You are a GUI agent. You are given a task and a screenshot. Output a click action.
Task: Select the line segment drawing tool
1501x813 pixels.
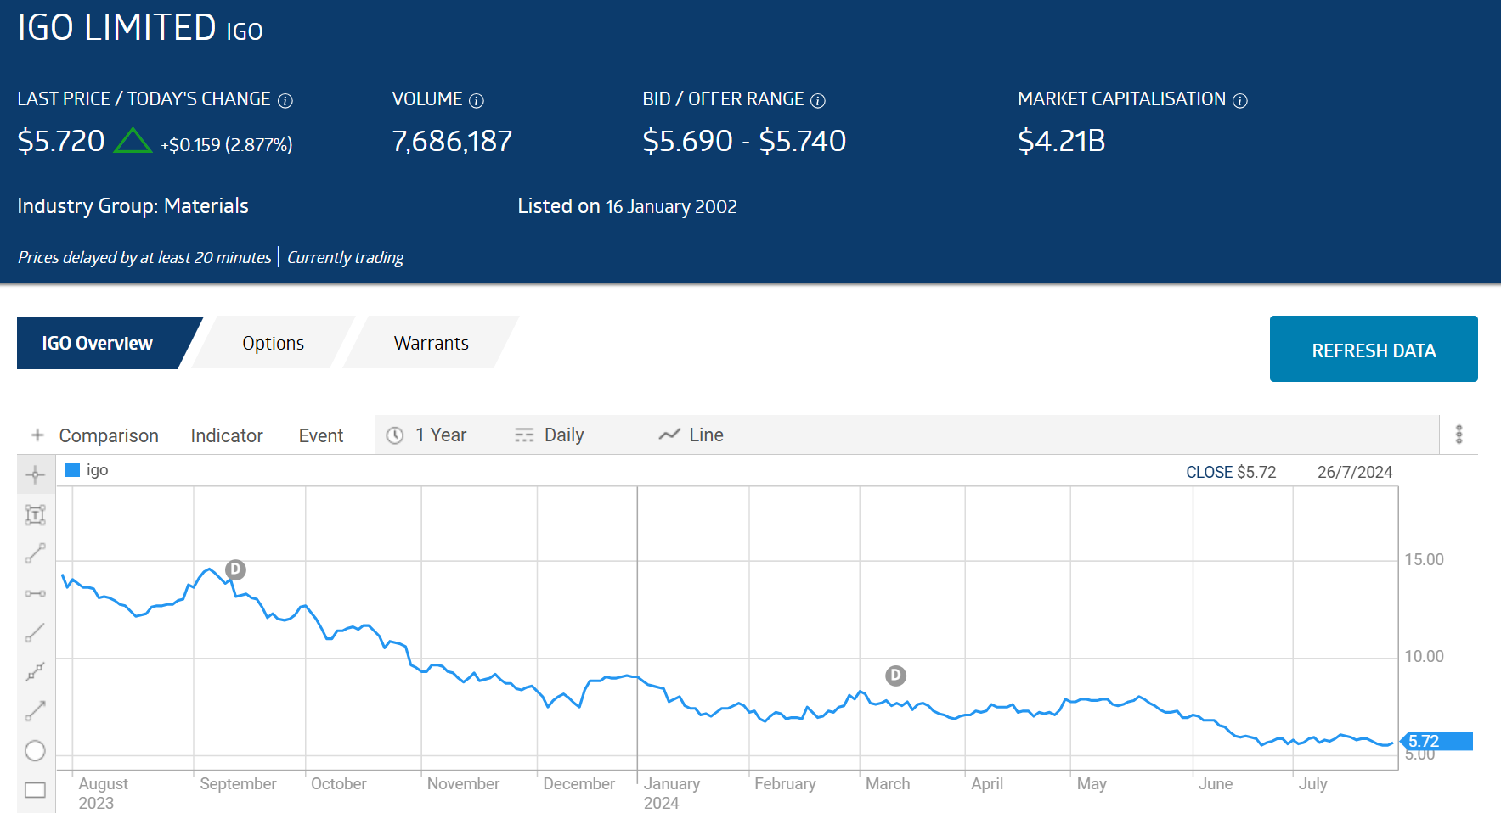tap(35, 554)
